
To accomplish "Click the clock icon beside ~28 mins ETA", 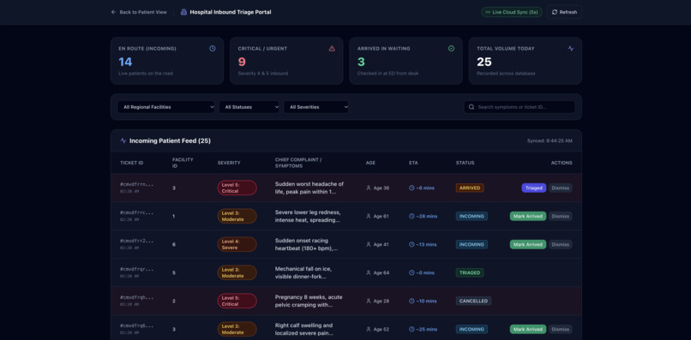I will [412, 216].
